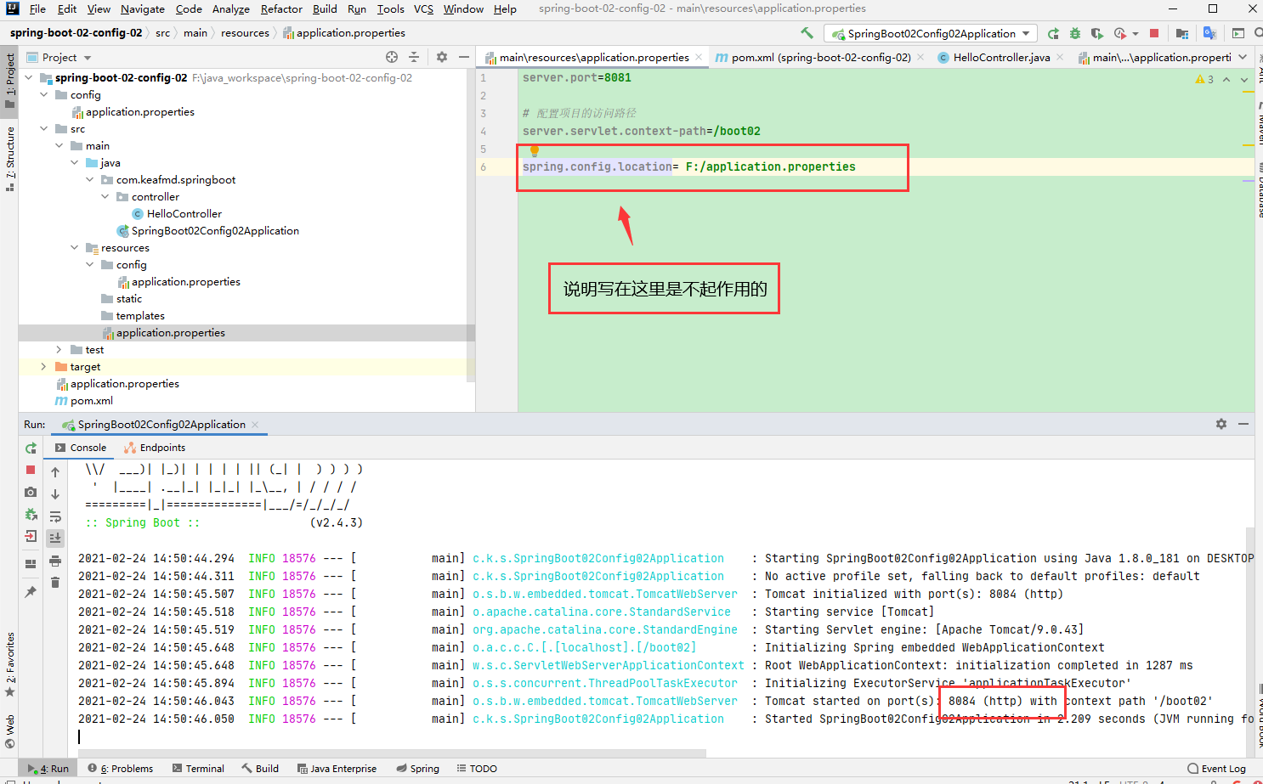Open Search Everywhere with the magnifier icon
This screenshot has width=1263, height=784.
(x=1258, y=32)
